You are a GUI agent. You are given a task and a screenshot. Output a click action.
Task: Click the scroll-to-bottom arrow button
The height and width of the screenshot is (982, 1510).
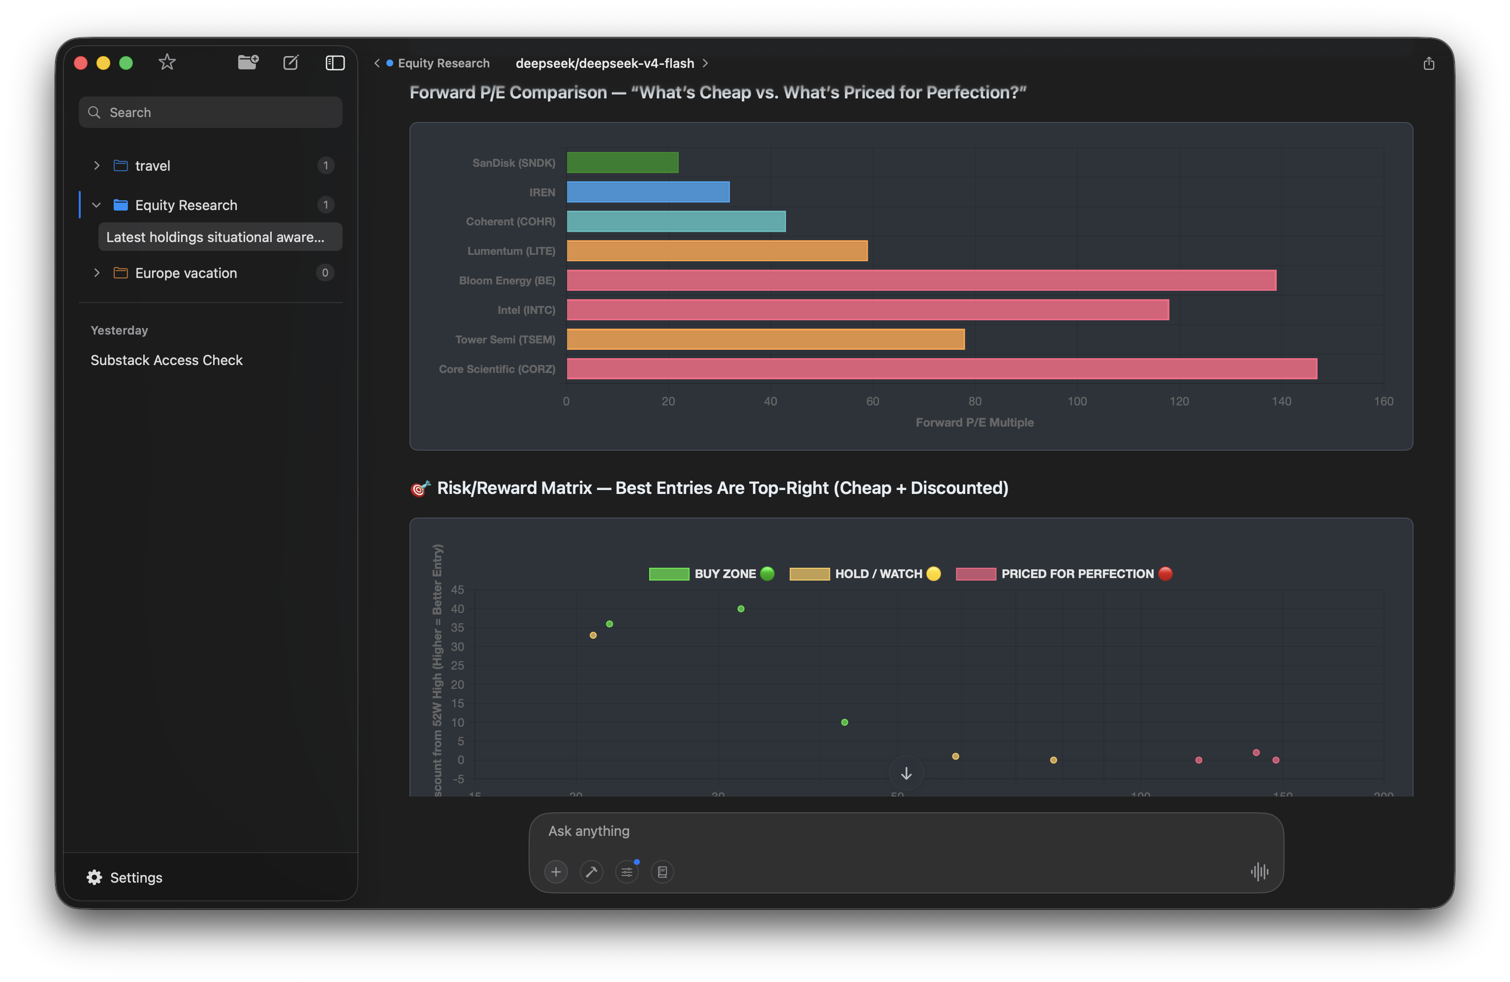(x=906, y=773)
